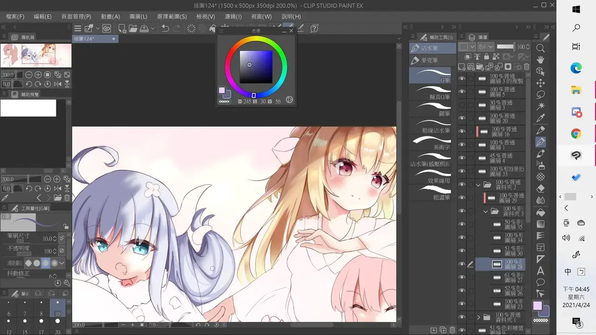The width and height of the screenshot is (596, 335).
Task: Delete layer using trash icon in layer panel
Action: click(x=527, y=67)
